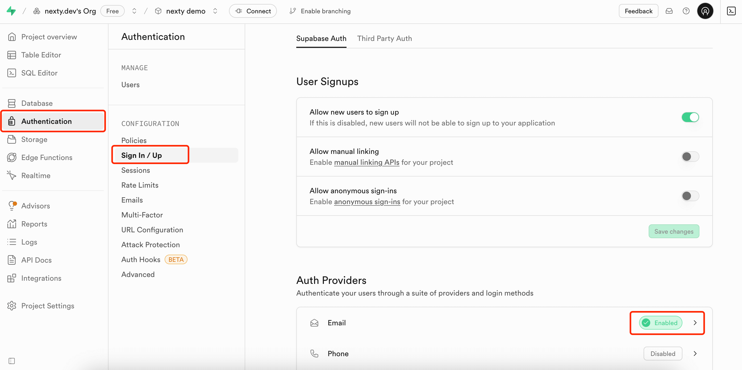742x370 pixels.
Task: Expand the Phone provider row chevron
Action: tap(695, 354)
